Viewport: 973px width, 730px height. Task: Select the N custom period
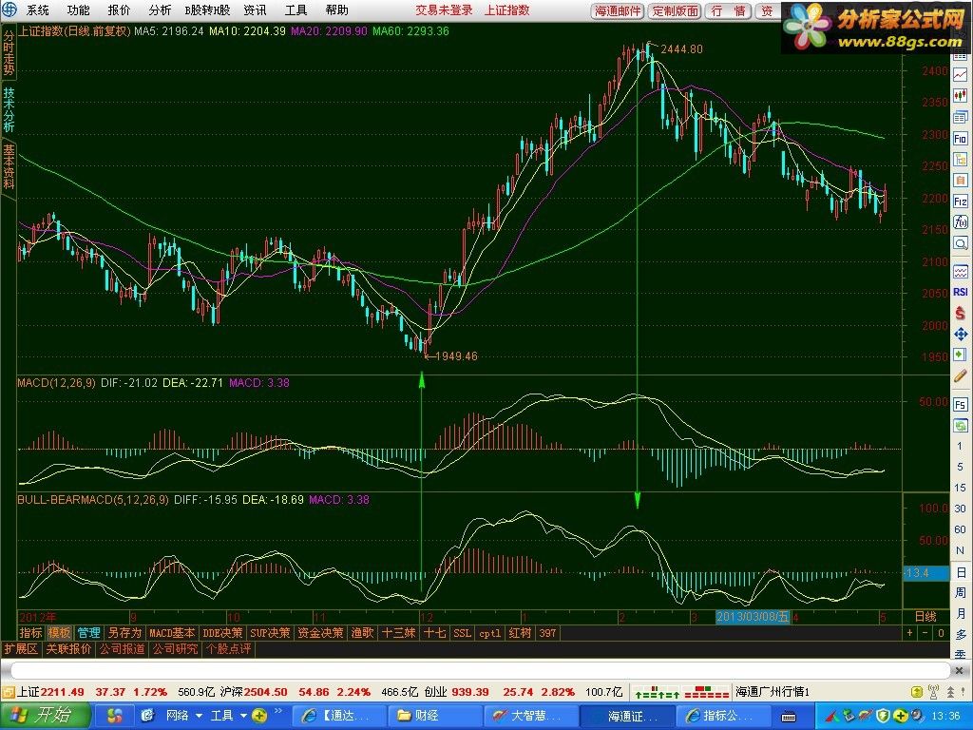click(x=960, y=550)
